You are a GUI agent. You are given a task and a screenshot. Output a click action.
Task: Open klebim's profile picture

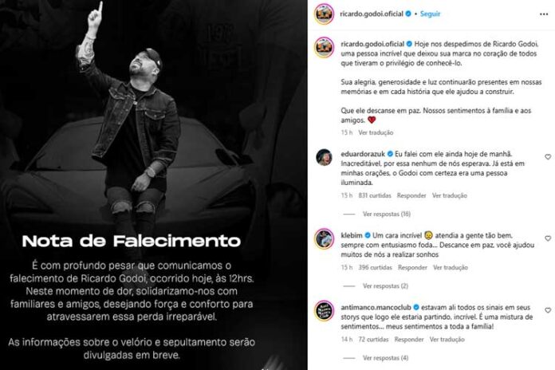click(x=325, y=239)
